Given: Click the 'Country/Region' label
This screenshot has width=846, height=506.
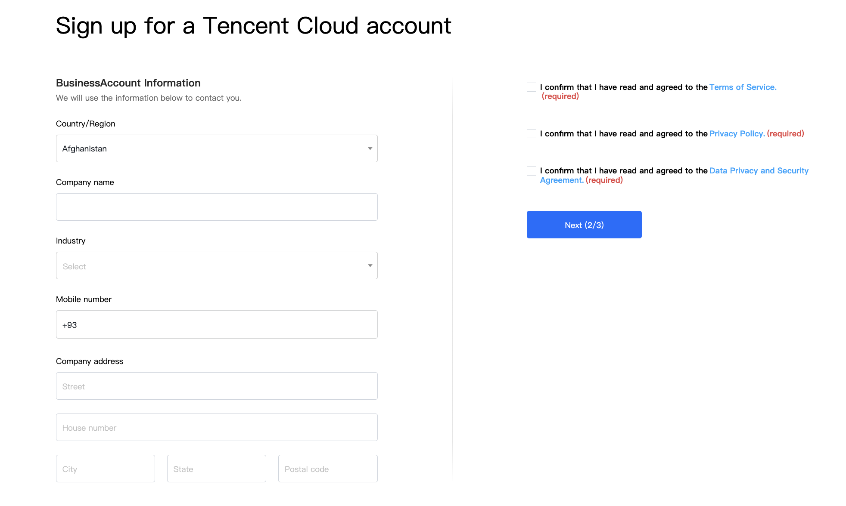Looking at the screenshot, I should coord(86,124).
